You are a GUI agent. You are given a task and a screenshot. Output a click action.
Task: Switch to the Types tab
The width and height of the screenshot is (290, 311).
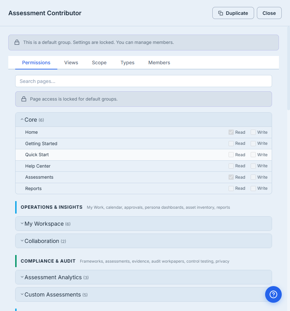pyautogui.click(x=127, y=63)
